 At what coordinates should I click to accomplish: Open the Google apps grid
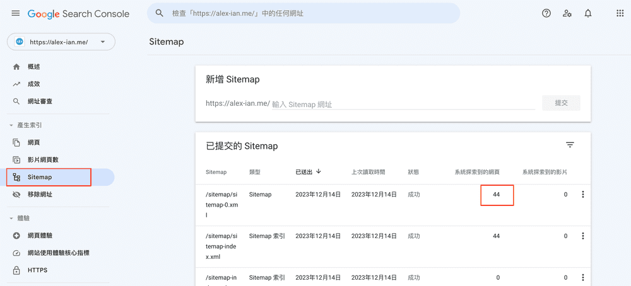[620, 13]
